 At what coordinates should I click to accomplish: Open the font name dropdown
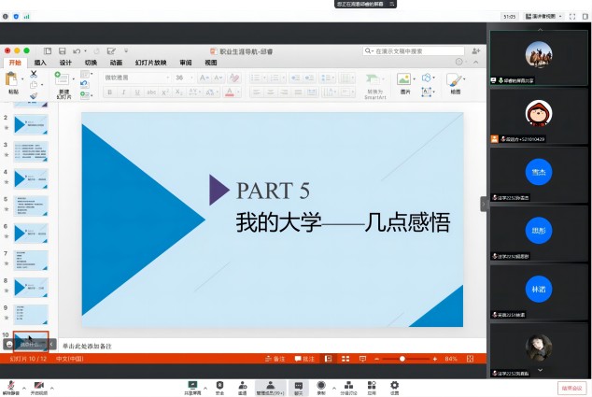(x=131, y=78)
